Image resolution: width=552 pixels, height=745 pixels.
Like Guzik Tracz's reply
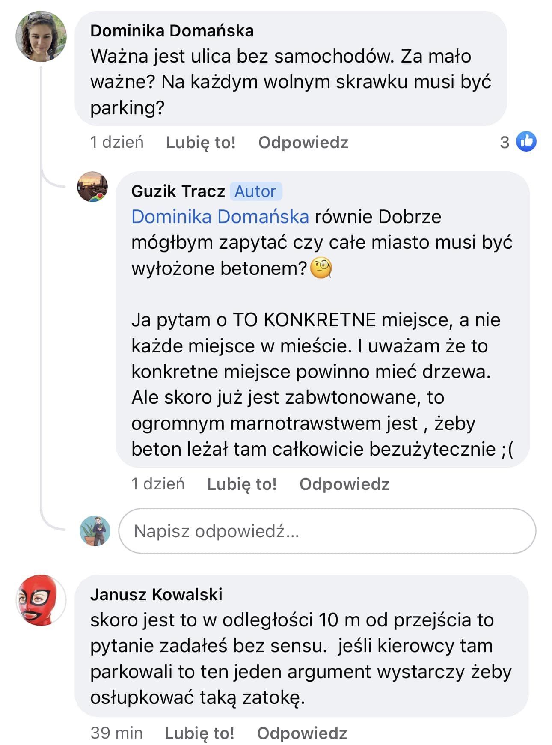(242, 484)
